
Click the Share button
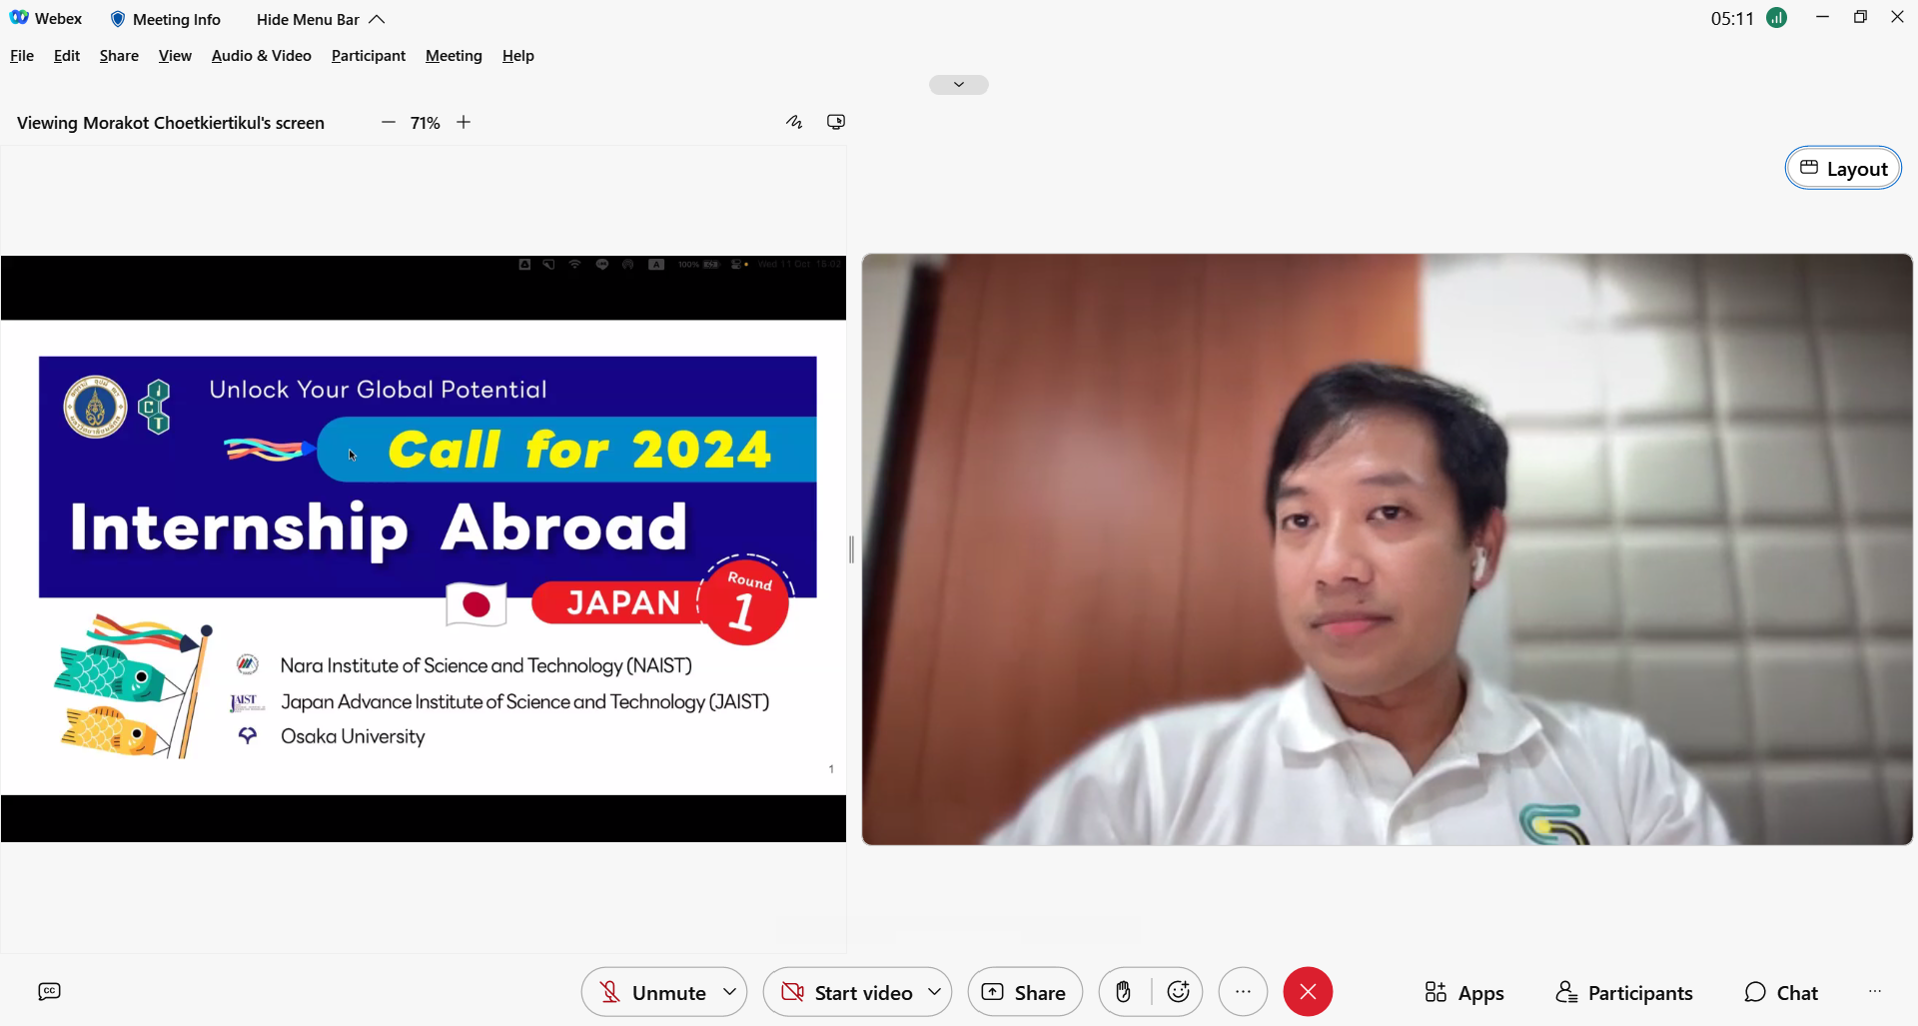pyautogui.click(x=1025, y=992)
